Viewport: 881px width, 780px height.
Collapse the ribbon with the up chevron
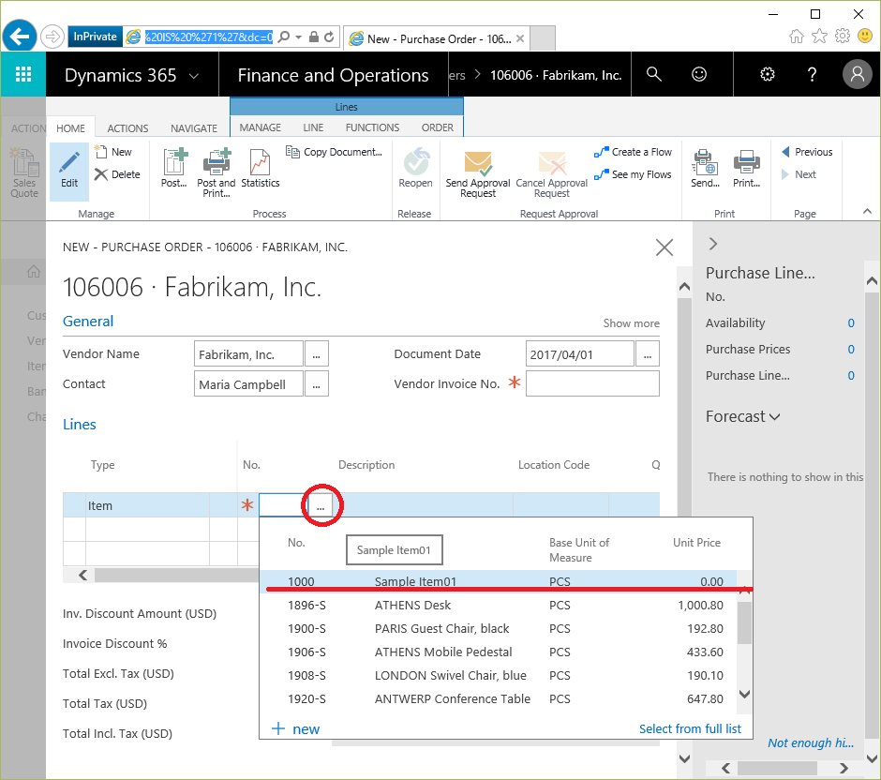867,211
